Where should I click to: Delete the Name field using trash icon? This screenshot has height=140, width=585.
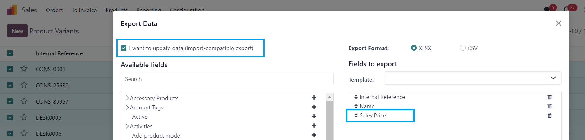[x=550, y=106]
